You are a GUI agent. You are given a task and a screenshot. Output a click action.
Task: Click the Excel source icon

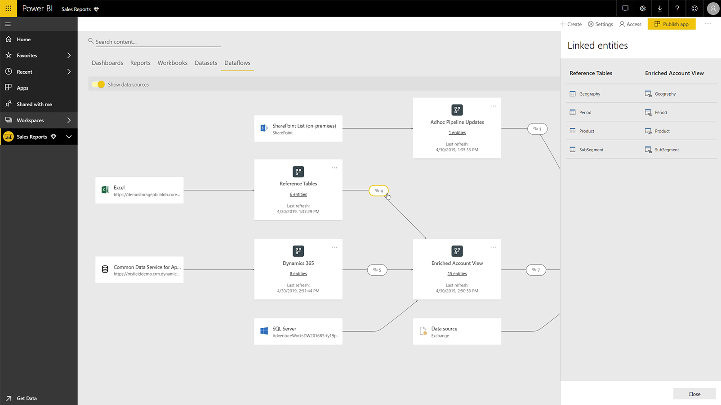click(105, 190)
